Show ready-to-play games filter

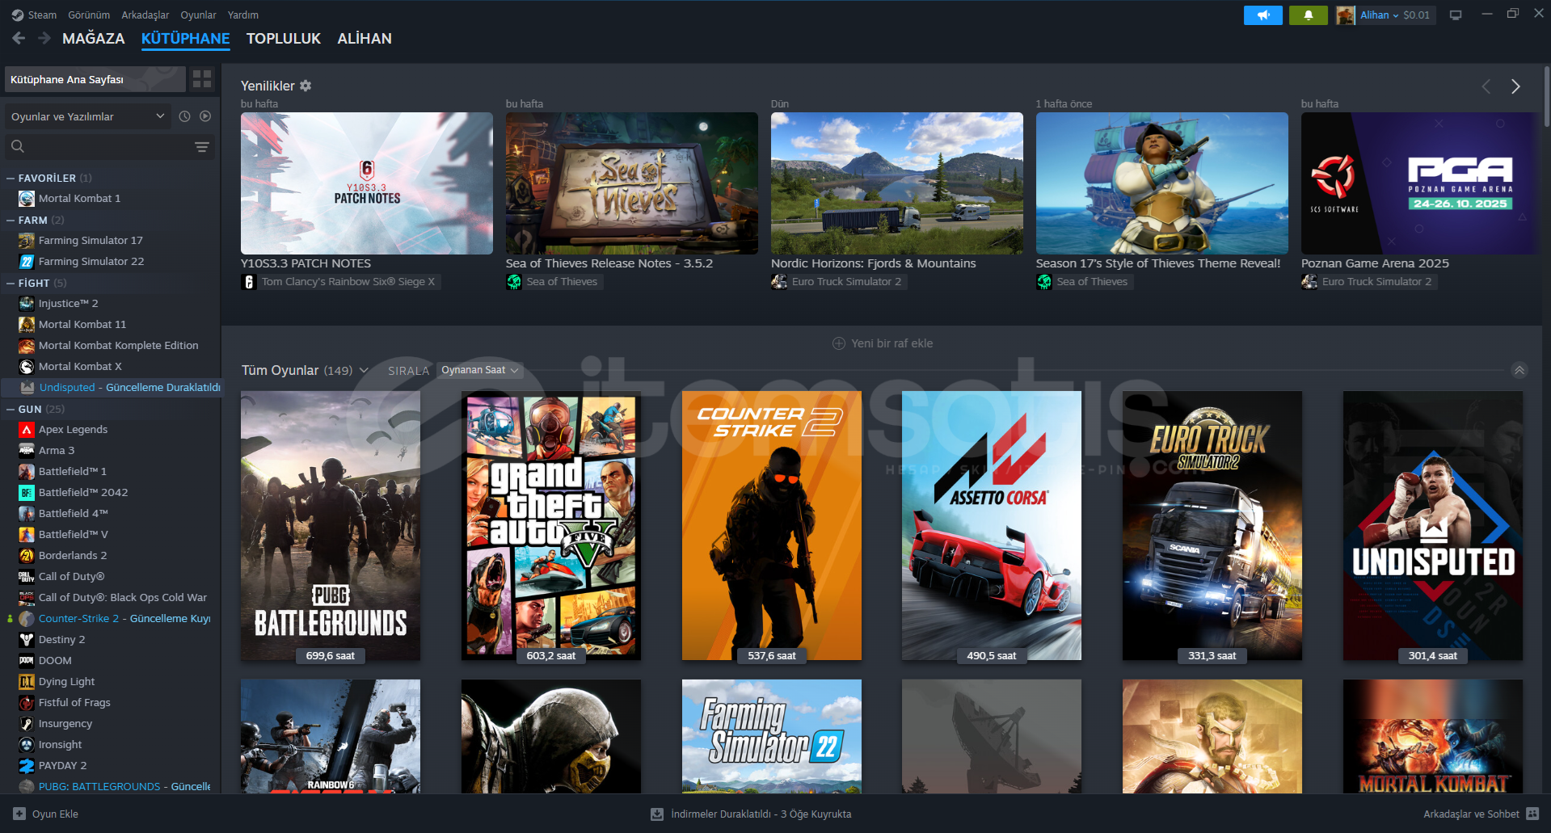click(x=205, y=116)
